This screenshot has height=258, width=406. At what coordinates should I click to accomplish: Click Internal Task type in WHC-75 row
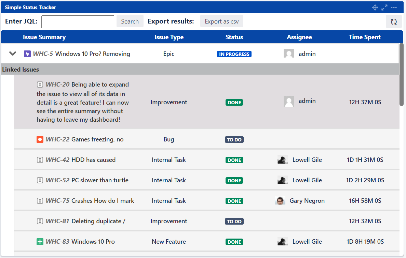169,201
